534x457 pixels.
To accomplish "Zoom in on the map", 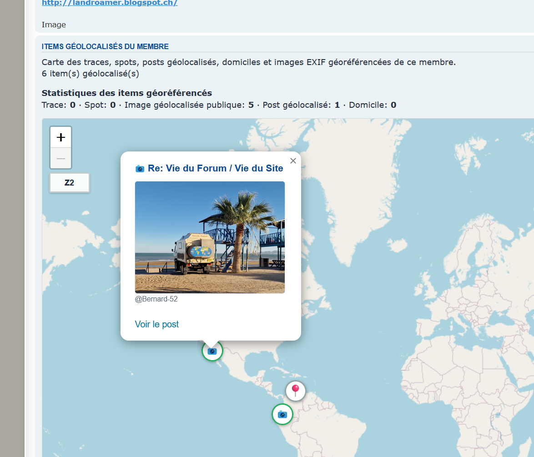I will point(60,137).
